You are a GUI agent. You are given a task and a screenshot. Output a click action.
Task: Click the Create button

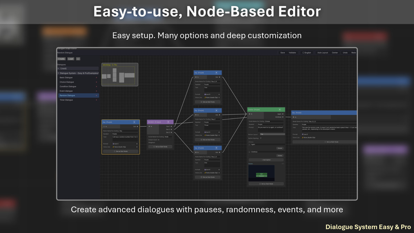point(61,59)
